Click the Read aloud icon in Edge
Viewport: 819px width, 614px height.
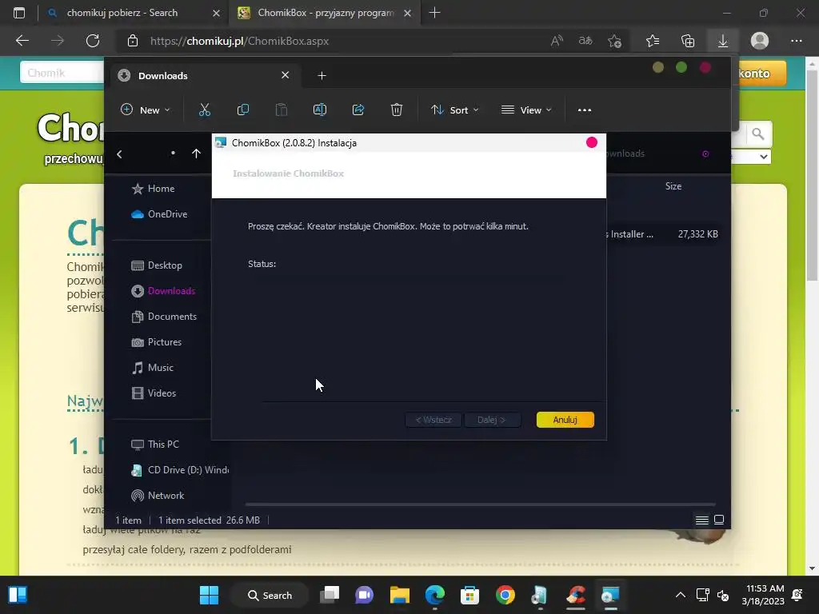pyautogui.click(x=557, y=41)
